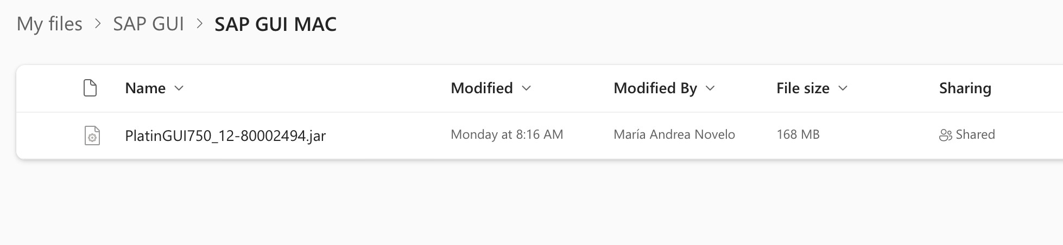Click the File size header label

tap(803, 88)
